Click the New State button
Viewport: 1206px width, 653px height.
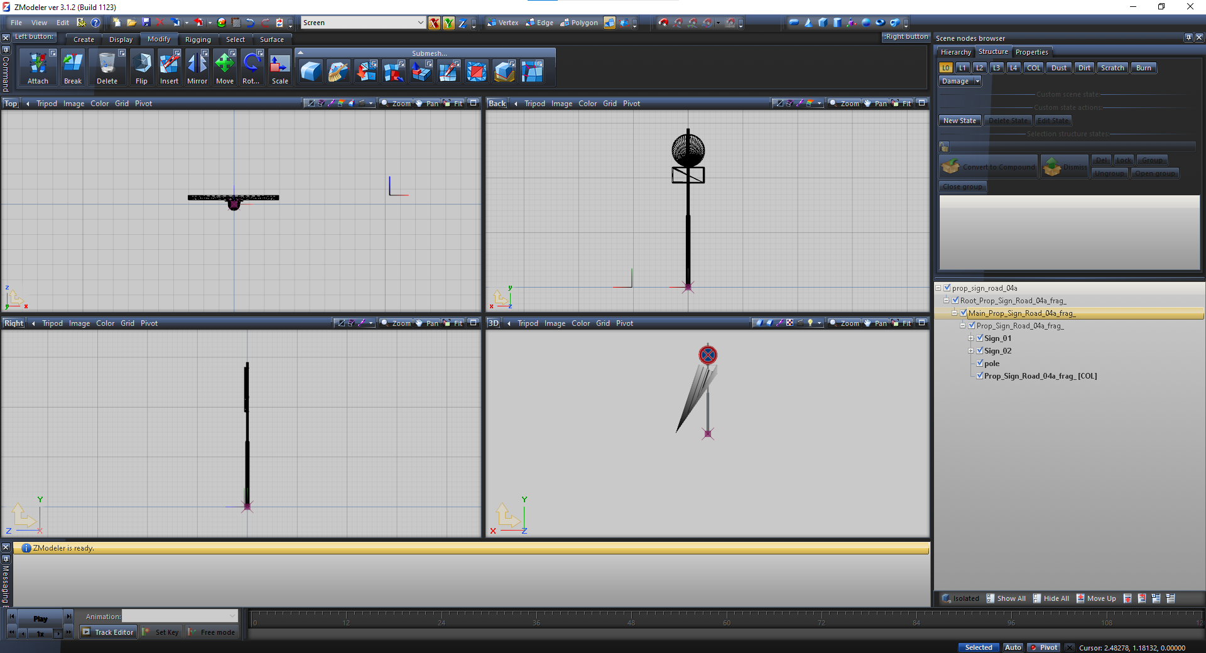960,121
